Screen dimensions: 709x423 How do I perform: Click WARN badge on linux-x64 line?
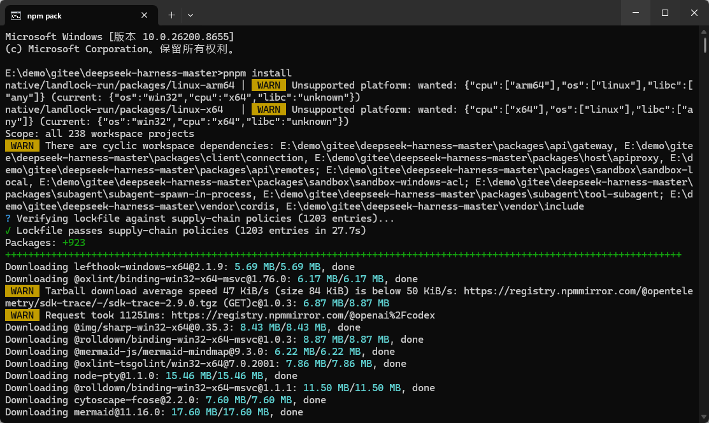(269, 110)
